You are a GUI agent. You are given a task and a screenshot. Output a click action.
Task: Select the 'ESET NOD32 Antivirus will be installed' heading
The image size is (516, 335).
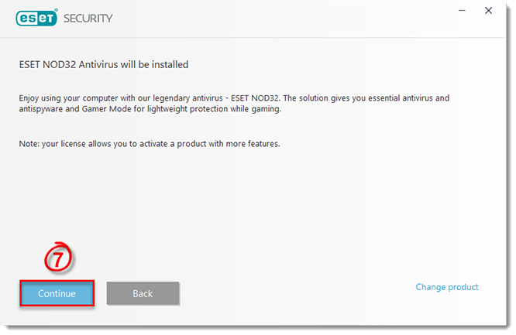104,64
